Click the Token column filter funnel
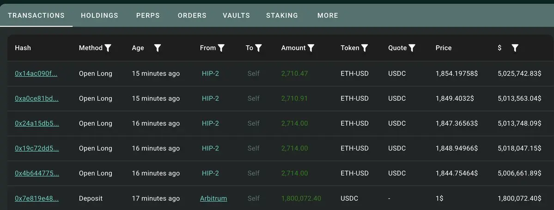This screenshot has height=210, width=554. (365, 48)
